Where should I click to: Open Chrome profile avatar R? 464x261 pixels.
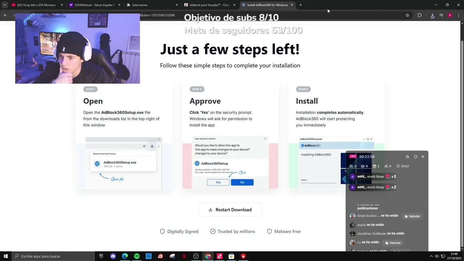(x=450, y=15)
